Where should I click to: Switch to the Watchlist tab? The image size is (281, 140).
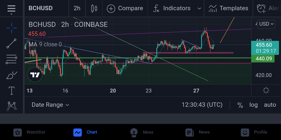pyautogui.click(x=29, y=132)
